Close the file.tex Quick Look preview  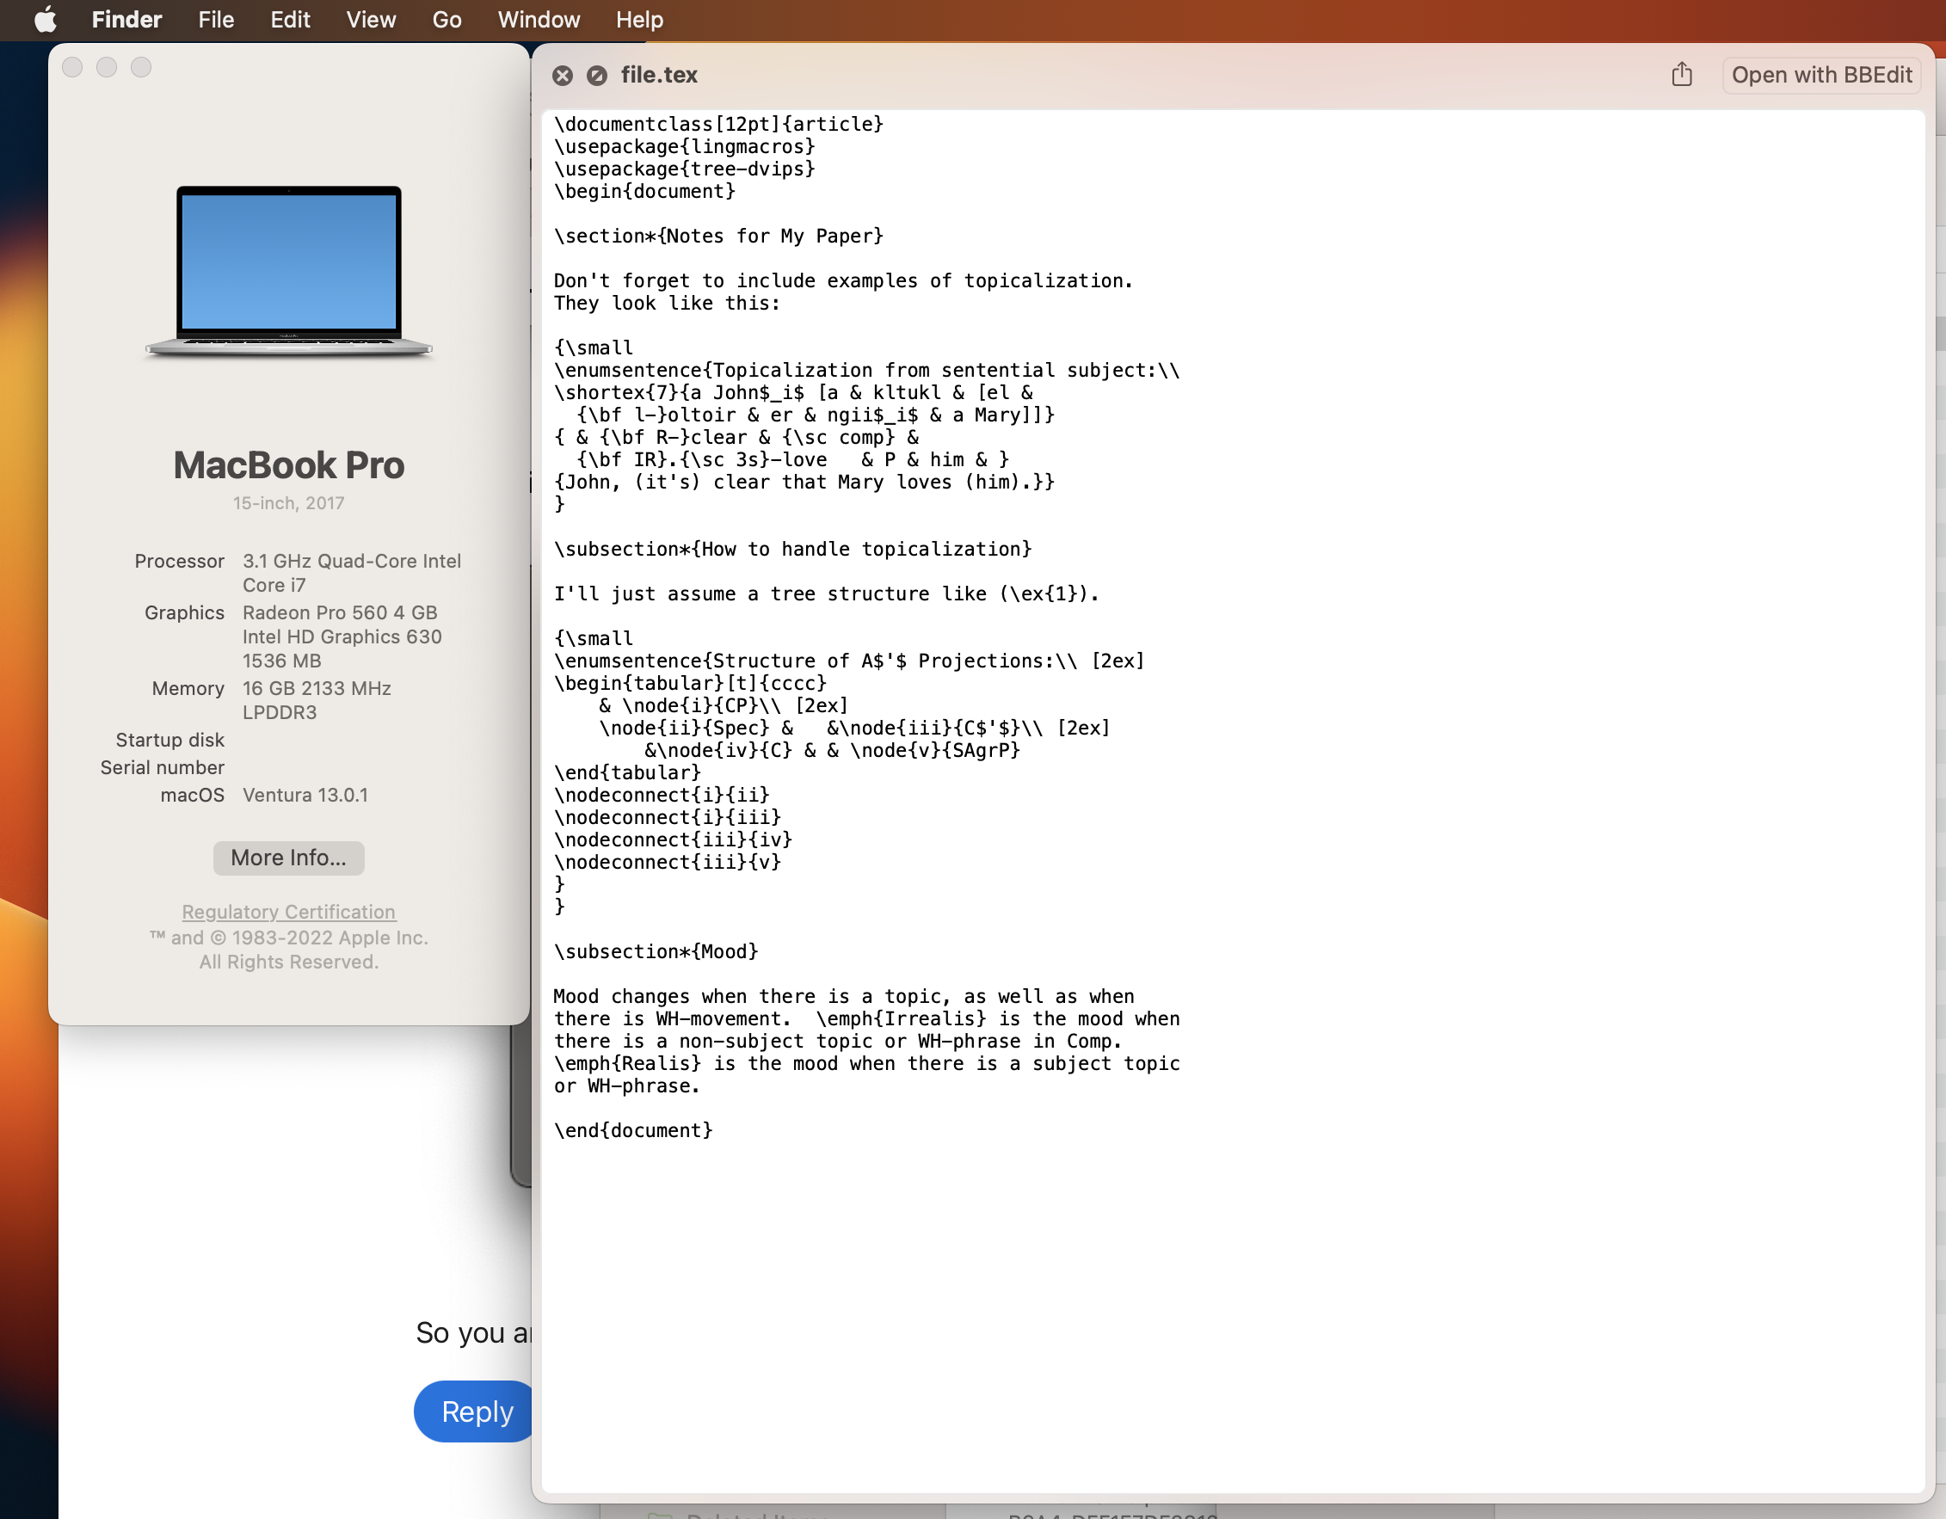(x=563, y=75)
